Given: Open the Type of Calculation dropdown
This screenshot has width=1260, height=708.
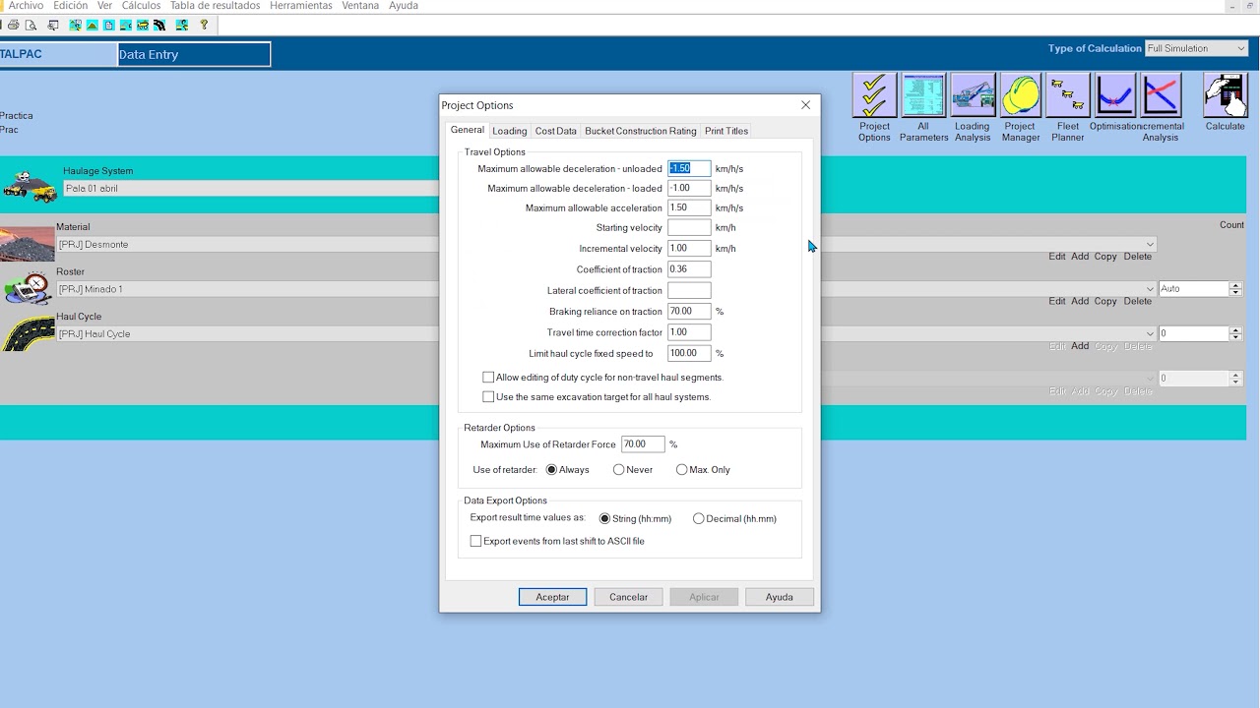Looking at the screenshot, I should (x=1196, y=48).
